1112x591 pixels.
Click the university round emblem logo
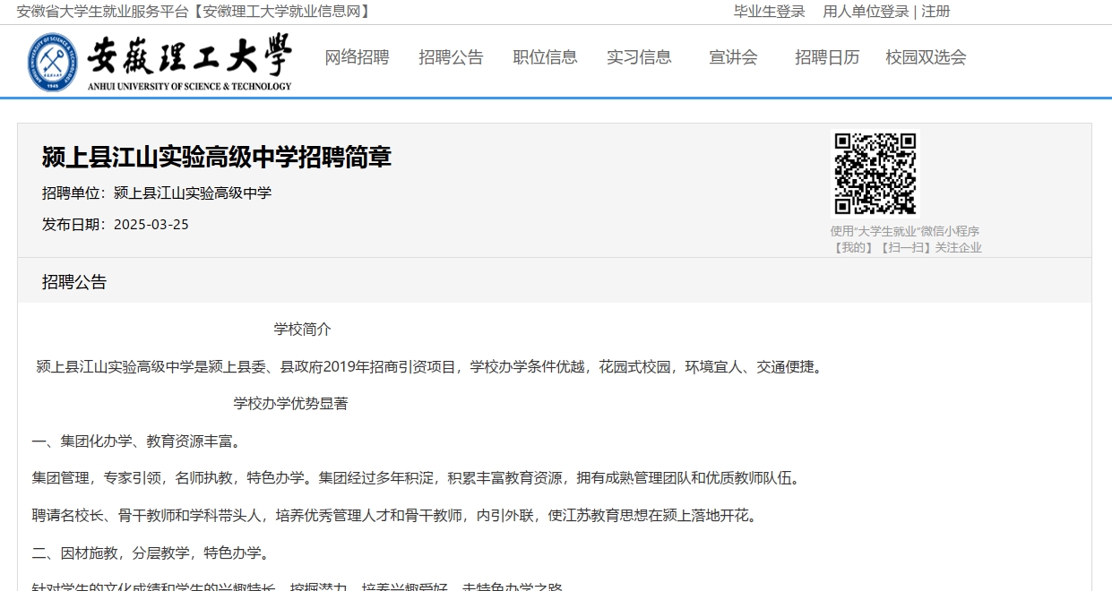pyautogui.click(x=52, y=62)
